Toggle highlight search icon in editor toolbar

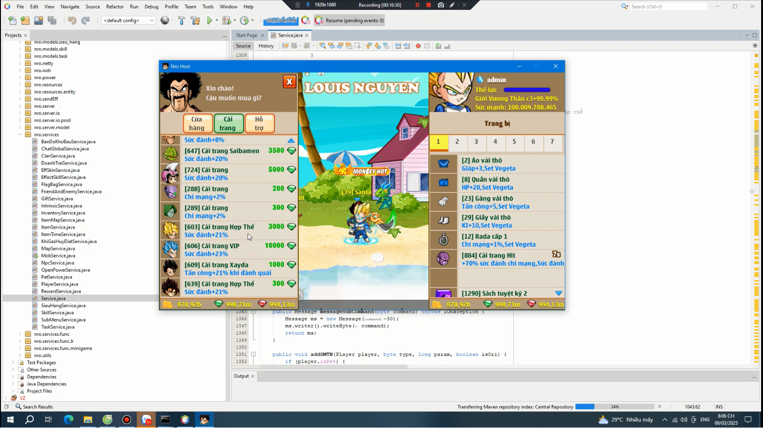coord(349,46)
